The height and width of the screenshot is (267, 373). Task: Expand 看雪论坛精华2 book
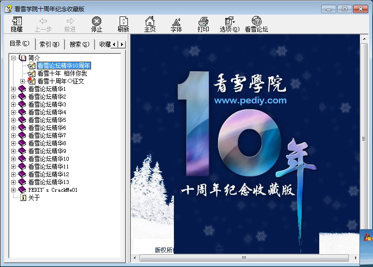pyautogui.click(x=14, y=97)
